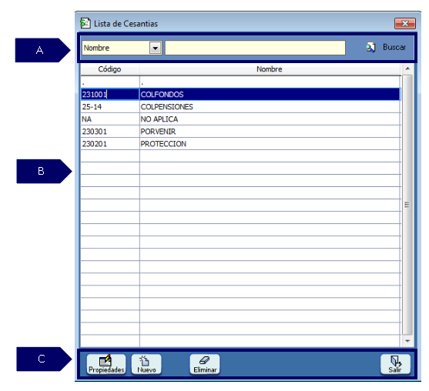429x391 pixels.
Task: Sort by the Código column header
Action: pyautogui.click(x=109, y=69)
